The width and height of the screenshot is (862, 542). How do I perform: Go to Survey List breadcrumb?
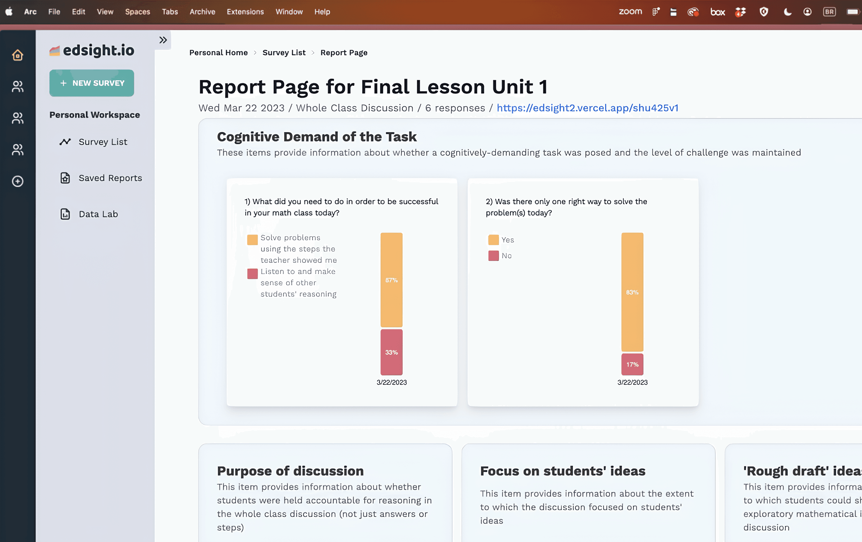(284, 53)
